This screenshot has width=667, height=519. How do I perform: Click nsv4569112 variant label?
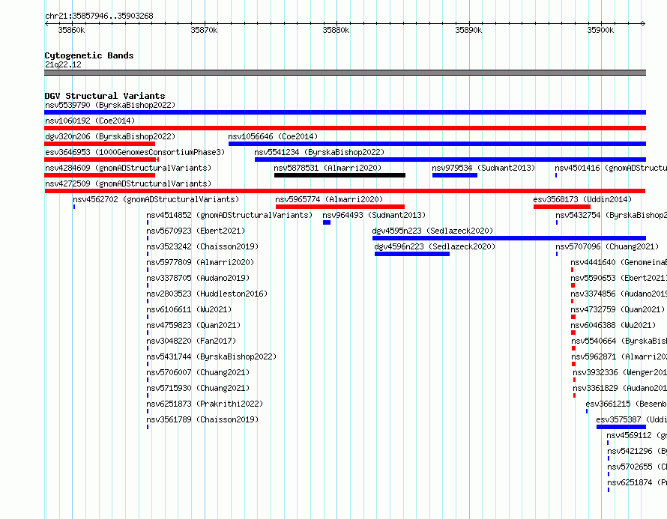tap(637, 435)
